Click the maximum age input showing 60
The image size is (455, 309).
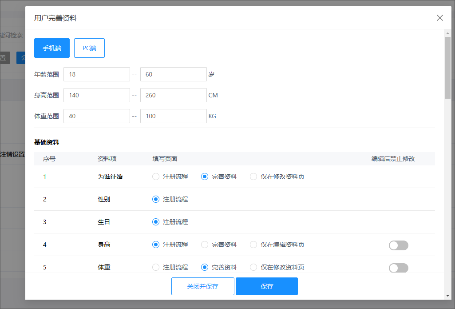pos(173,74)
